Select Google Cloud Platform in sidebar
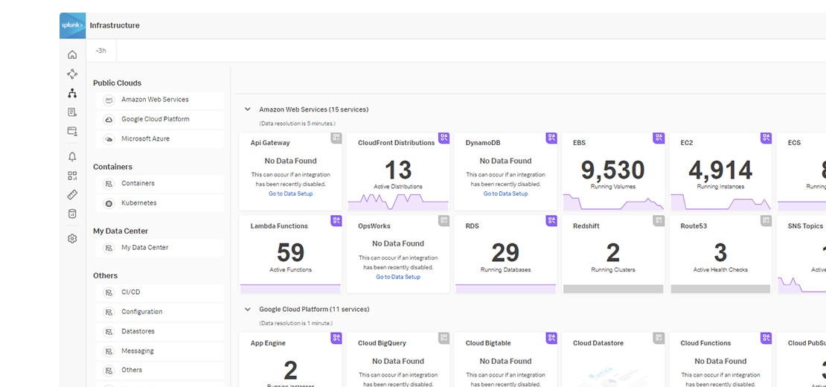Viewport: 826px width, 387px height. [x=159, y=120]
